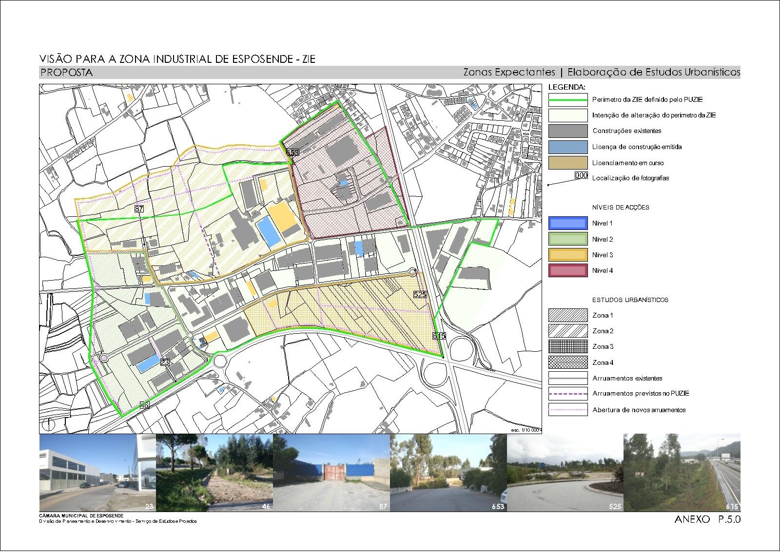Click the Construções existentes gray swatch
Image resolution: width=780 pixels, height=552 pixels.
point(568,131)
